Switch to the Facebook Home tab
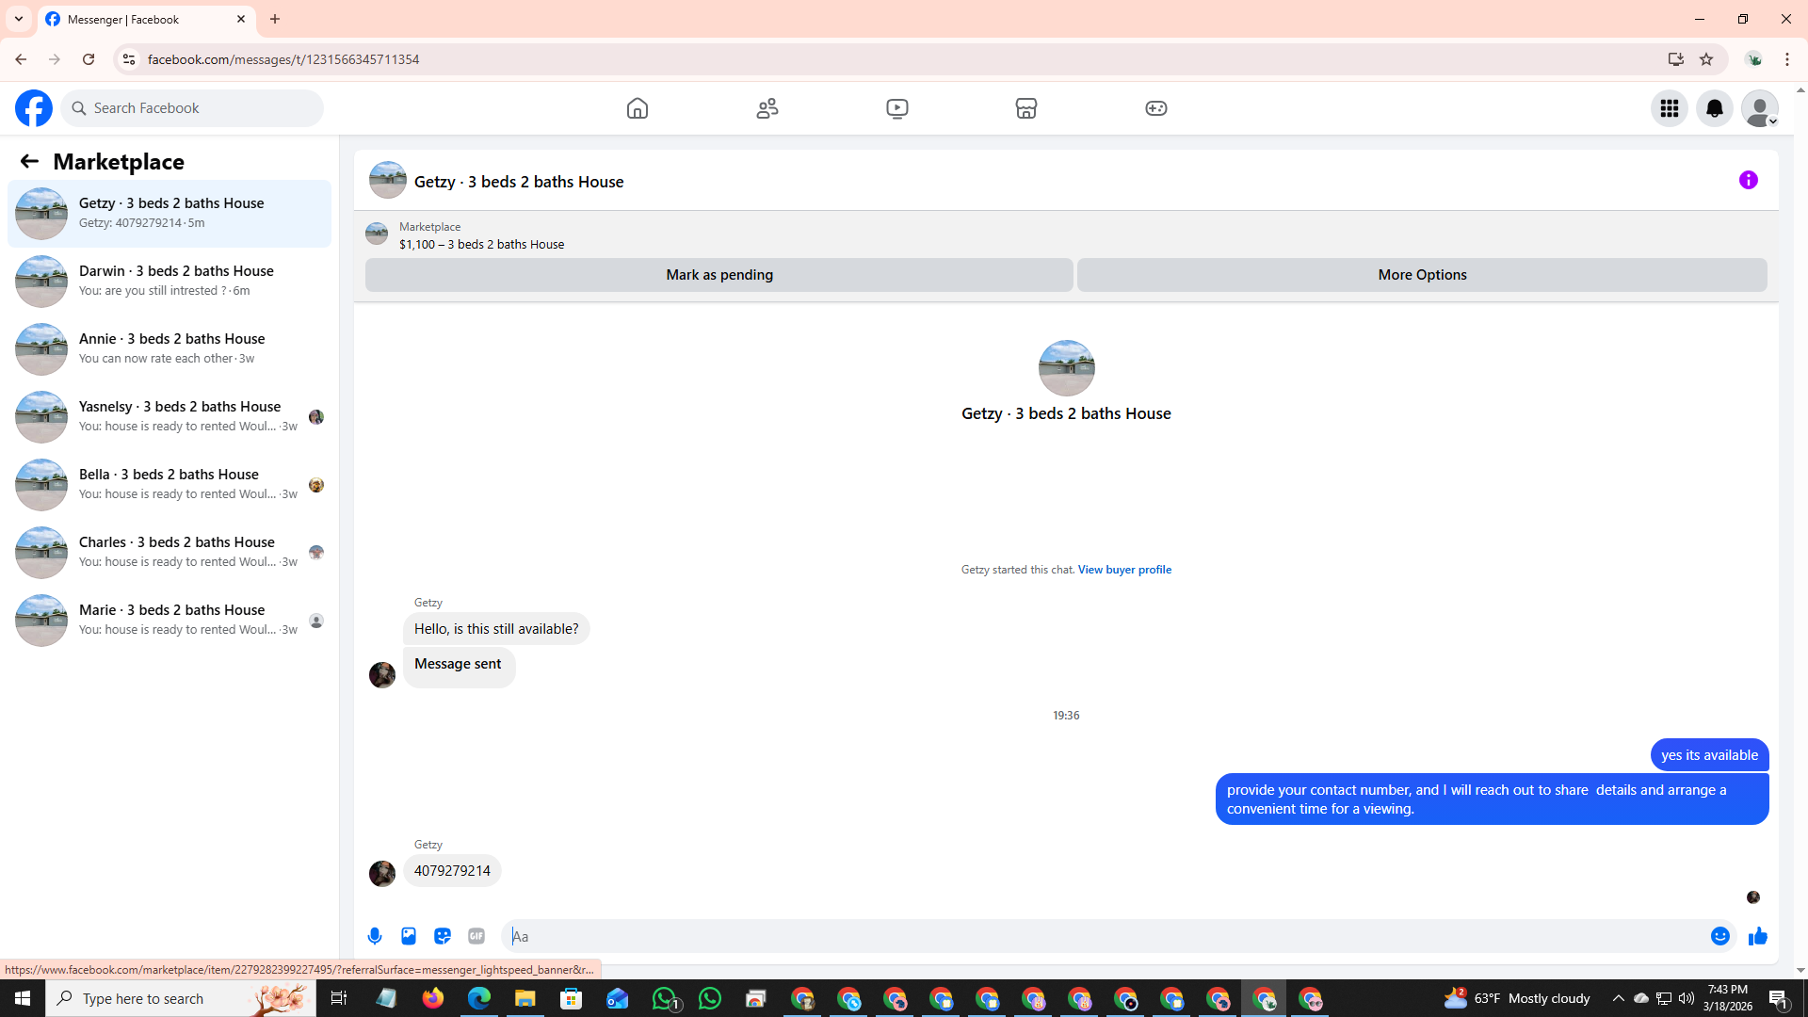This screenshot has width=1808, height=1017. pos(638,108)
